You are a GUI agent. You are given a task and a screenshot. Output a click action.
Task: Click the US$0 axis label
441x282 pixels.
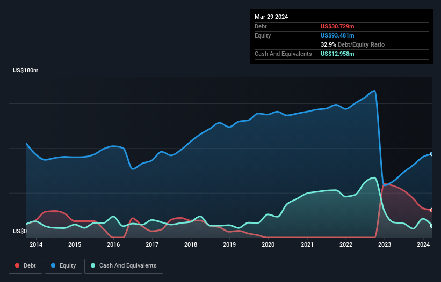(x=20, y=231)
